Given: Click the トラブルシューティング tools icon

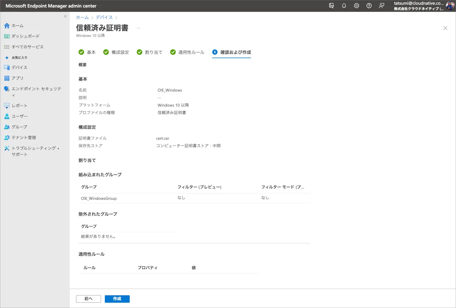Looking at the screenshot, I should pyautogui.click(x=7, y=148).
